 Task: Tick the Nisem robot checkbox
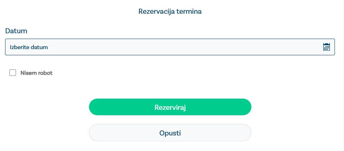[x=13, y=73]
